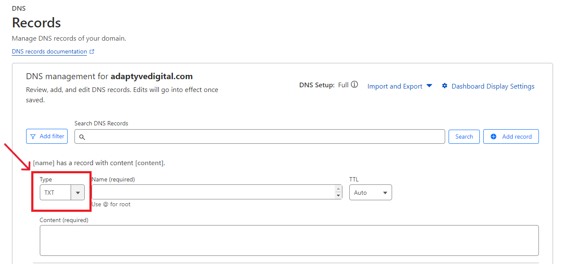Open Dashboard Display Settings text link

click(x=493, y=86)
